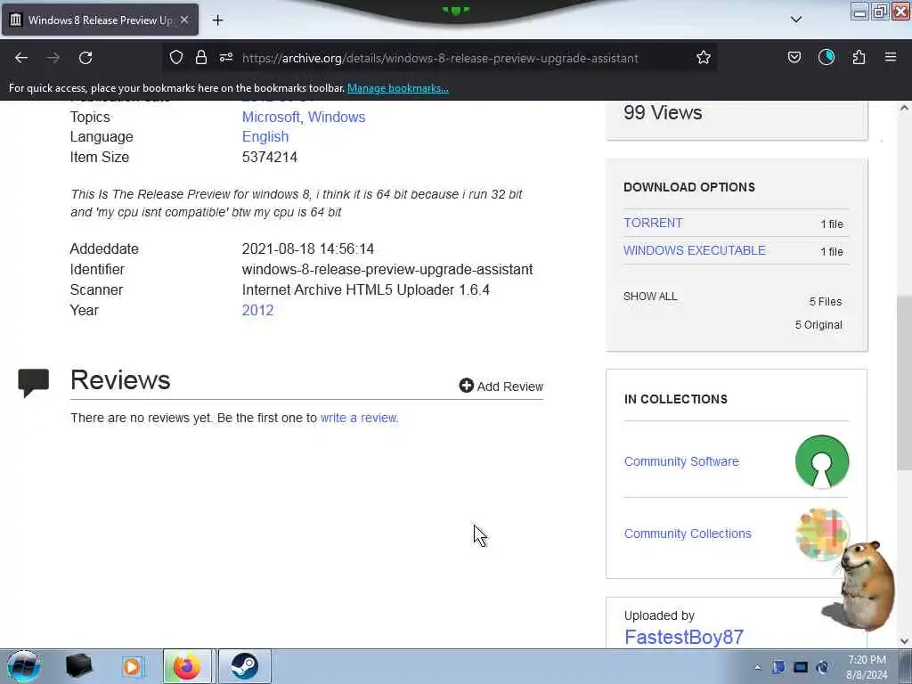912x684 pixels.
Task: Open the blue circular Firefox toolbar icon
Action: point(826,57)
